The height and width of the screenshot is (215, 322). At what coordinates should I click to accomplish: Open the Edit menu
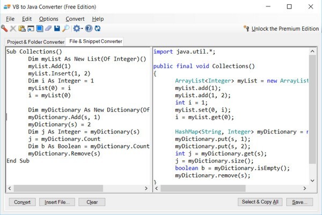pyautogui.click(x=27, y=19)
